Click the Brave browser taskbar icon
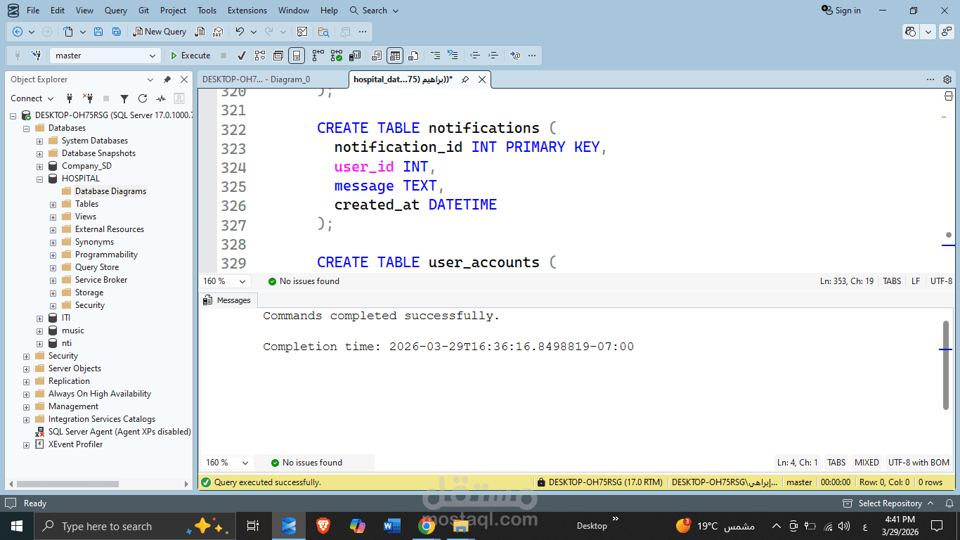Image resolution: width=960 pixels, height=540 pixels. (323, 526)
